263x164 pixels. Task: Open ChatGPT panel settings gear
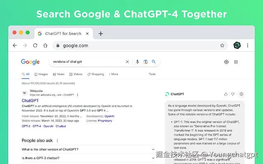(x=241, y=94)
